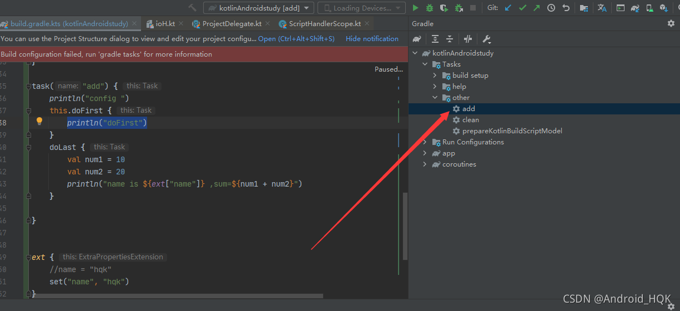This screenshot has width=680, height=311.
Task: Sync project with Gradle files icon
Action: (635, 8)
